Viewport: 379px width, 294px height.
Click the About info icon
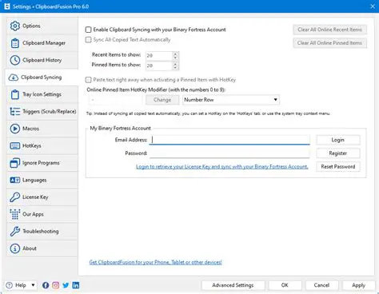click(x=15, y=248)
